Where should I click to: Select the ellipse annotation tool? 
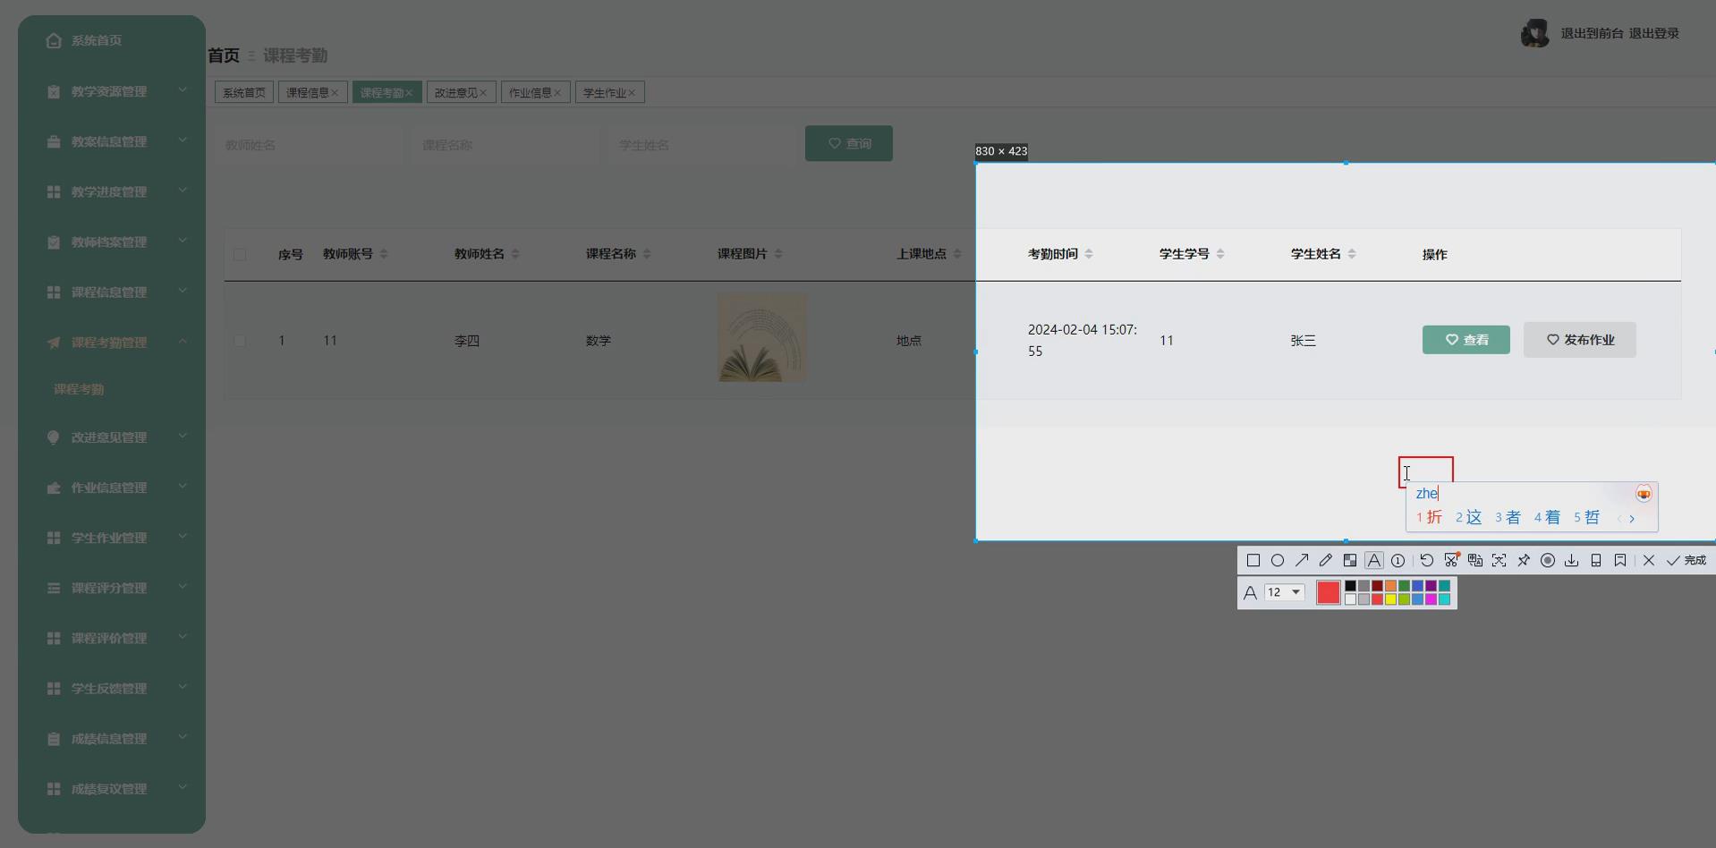pos(1278,560)
